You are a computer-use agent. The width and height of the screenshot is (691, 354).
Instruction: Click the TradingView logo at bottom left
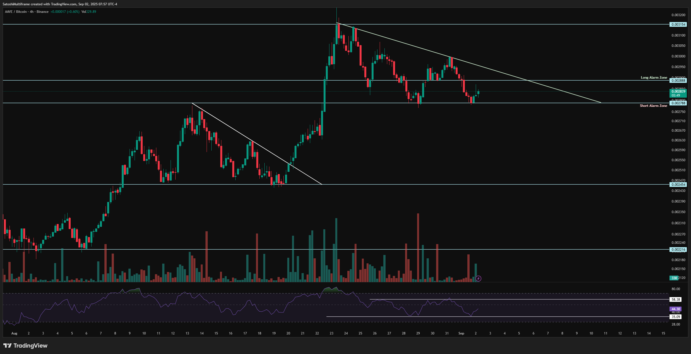pos(25,346)
